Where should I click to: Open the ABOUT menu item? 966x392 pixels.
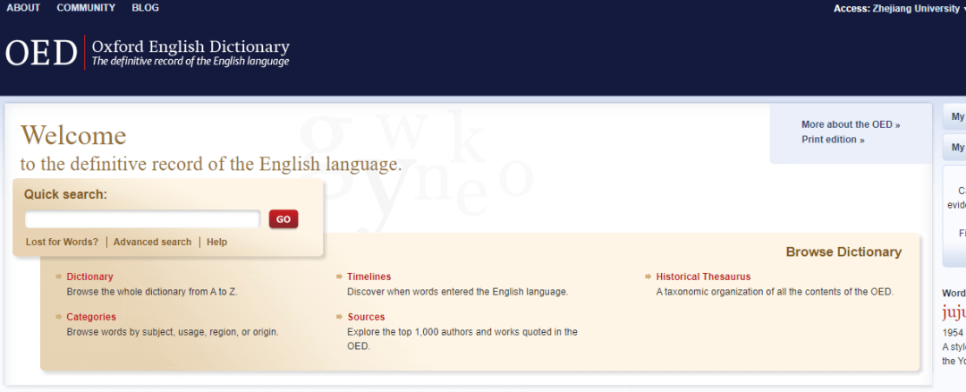click(x=23, y=8)
